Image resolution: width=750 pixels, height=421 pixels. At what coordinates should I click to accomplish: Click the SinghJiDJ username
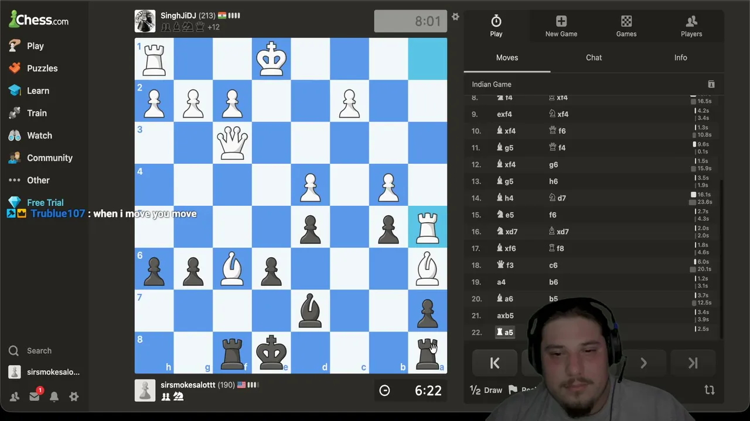178,16
